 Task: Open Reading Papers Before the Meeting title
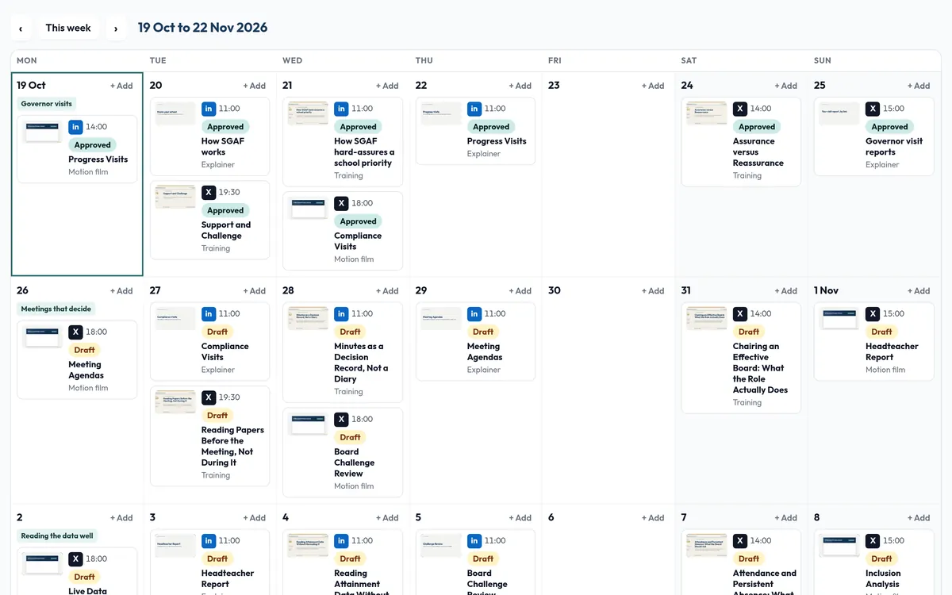point(232,447)
